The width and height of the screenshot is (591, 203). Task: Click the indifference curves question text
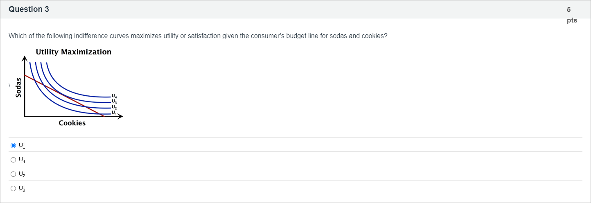(x=198, y=36)
